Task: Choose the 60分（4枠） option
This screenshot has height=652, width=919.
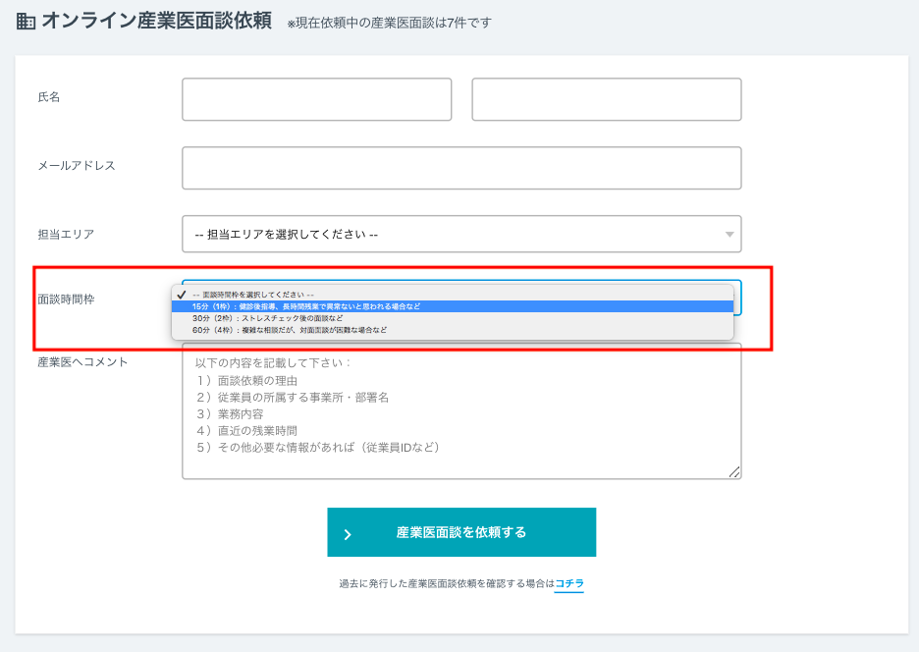Action: (x=453, y=330)
